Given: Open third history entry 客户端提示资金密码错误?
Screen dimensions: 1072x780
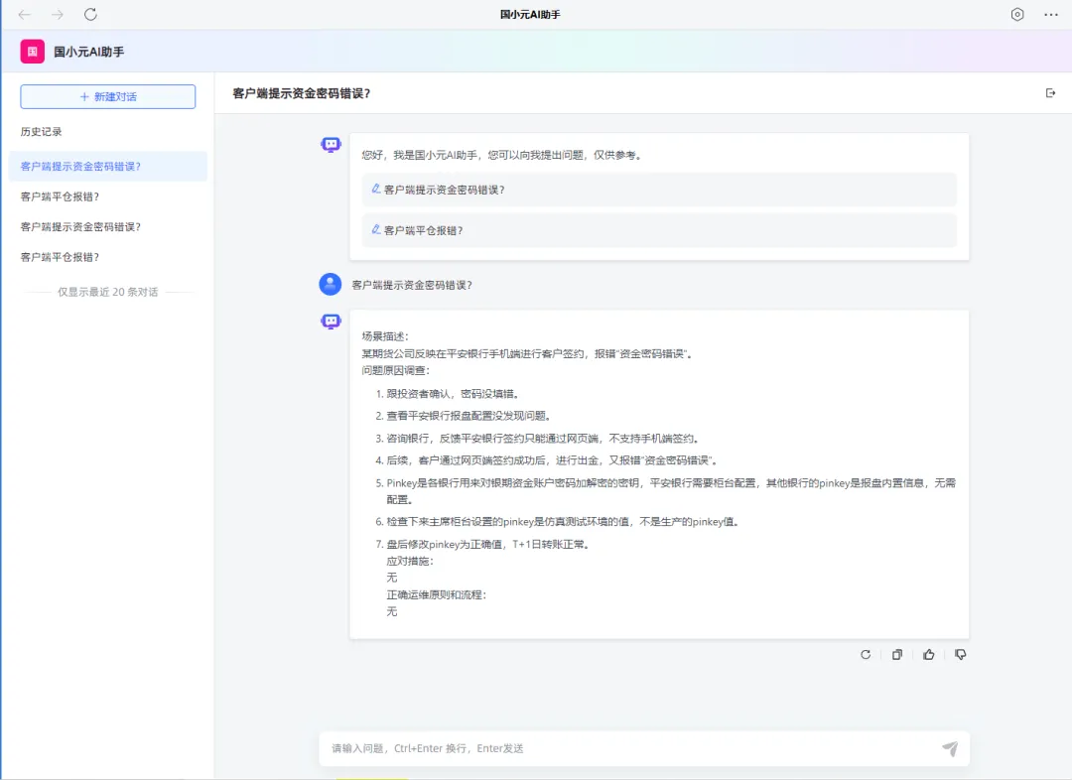Looking at the screenshot, I should (x=80, y=227).
